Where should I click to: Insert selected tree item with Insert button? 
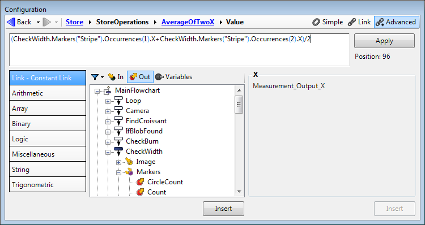[223, 209]
